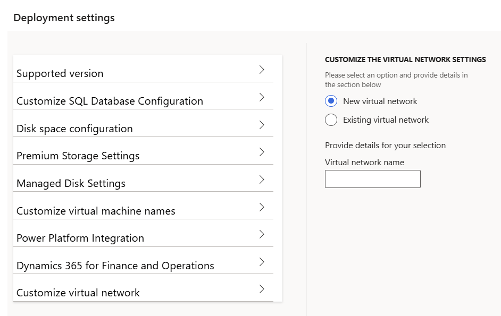Screen dimensions: 501x316
Task: Click the Premium Storage Settings chevron arrow
Action: coord(262,152)
